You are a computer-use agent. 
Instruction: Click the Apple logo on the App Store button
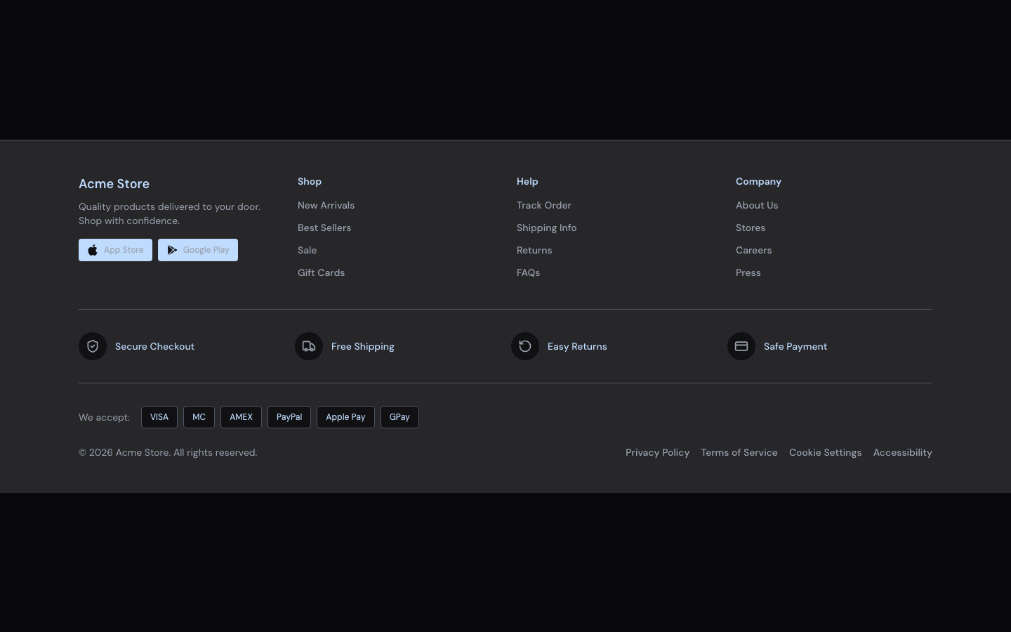coord(93,250)
